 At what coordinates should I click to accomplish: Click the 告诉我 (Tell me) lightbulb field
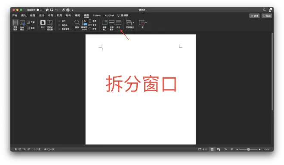pyautogui.click(x=123, y=15)
